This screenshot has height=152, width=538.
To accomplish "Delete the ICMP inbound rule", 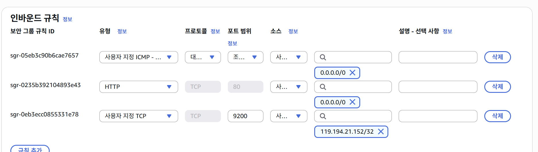I will tap(497, 57).
